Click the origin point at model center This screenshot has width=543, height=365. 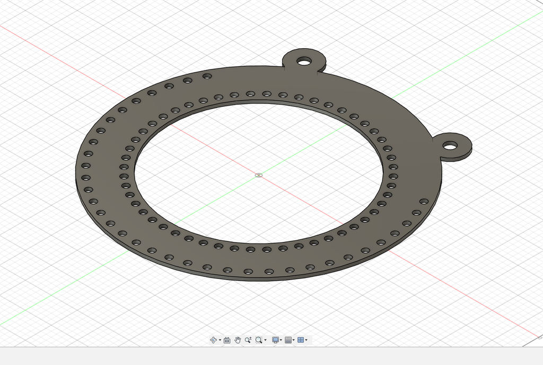point(258,175)
